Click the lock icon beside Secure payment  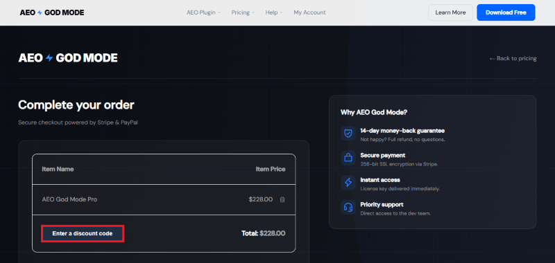(348, 158)
